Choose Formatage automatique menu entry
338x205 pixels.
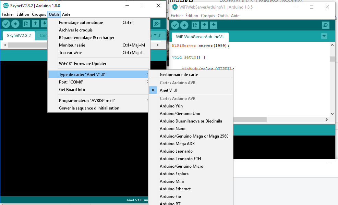[99, 22]
